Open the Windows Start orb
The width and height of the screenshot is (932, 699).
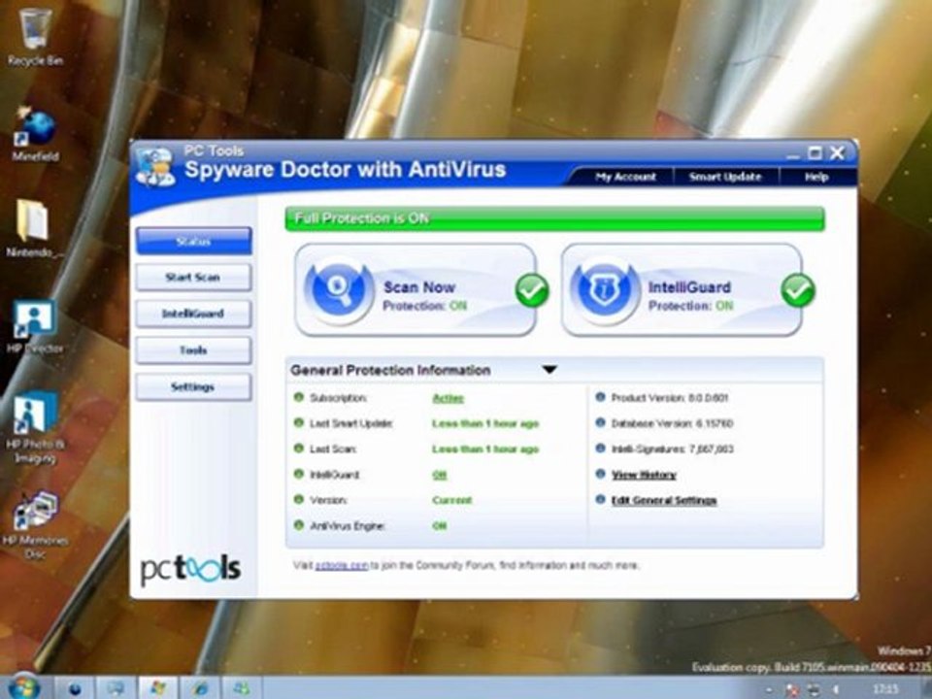click(x=22, y=687)
